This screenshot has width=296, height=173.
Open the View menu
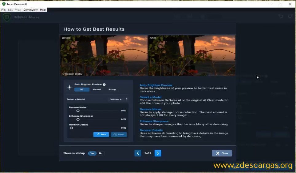(18, 9)
